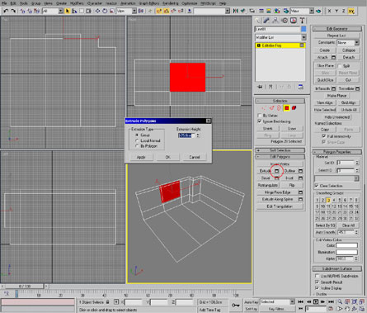Open the Rendering menu
This screenshot has width=367, height=313.
171,3
